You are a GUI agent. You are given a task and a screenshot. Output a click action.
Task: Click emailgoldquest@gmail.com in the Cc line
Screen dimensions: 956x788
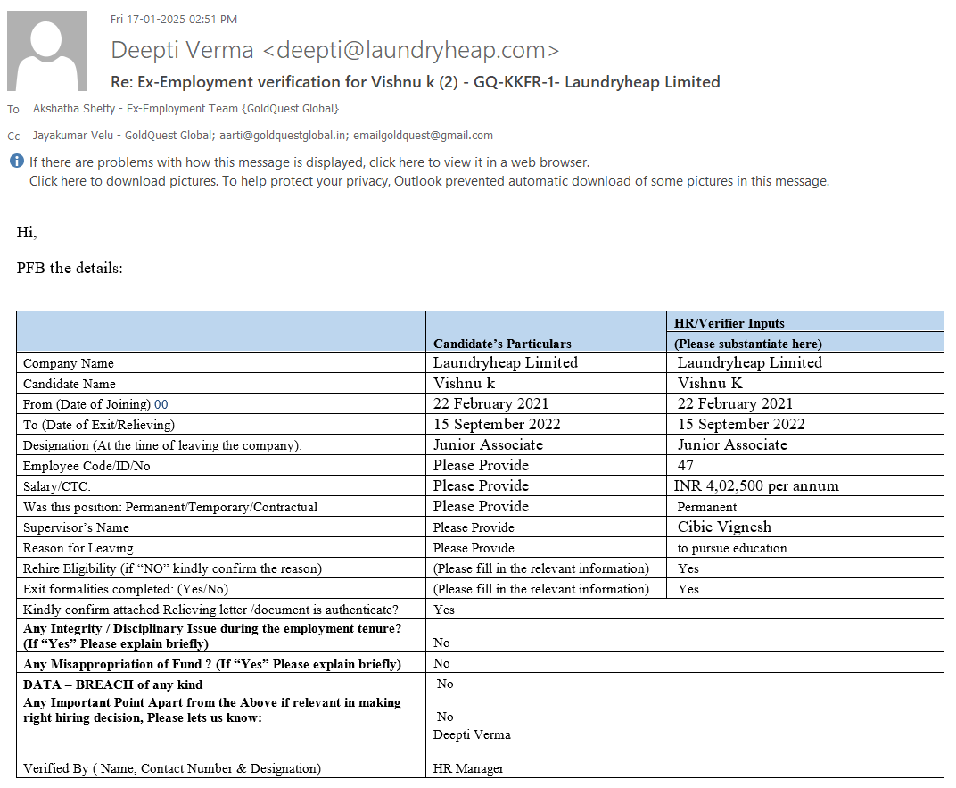pos(423,136)
